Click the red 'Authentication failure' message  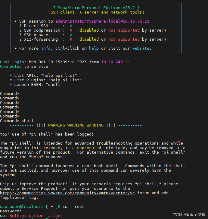coord(36,215)
